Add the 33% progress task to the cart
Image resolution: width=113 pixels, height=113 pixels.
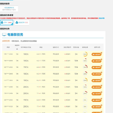click(x=96, y=81)
